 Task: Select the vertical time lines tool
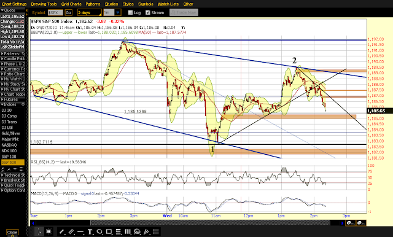point(128,231)
